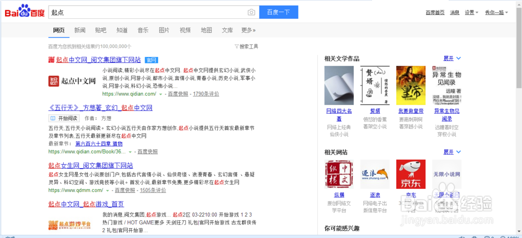Click the 起点游戏平台 logo thumbnail
The image size is (522, 238).
tap(69, 225)
